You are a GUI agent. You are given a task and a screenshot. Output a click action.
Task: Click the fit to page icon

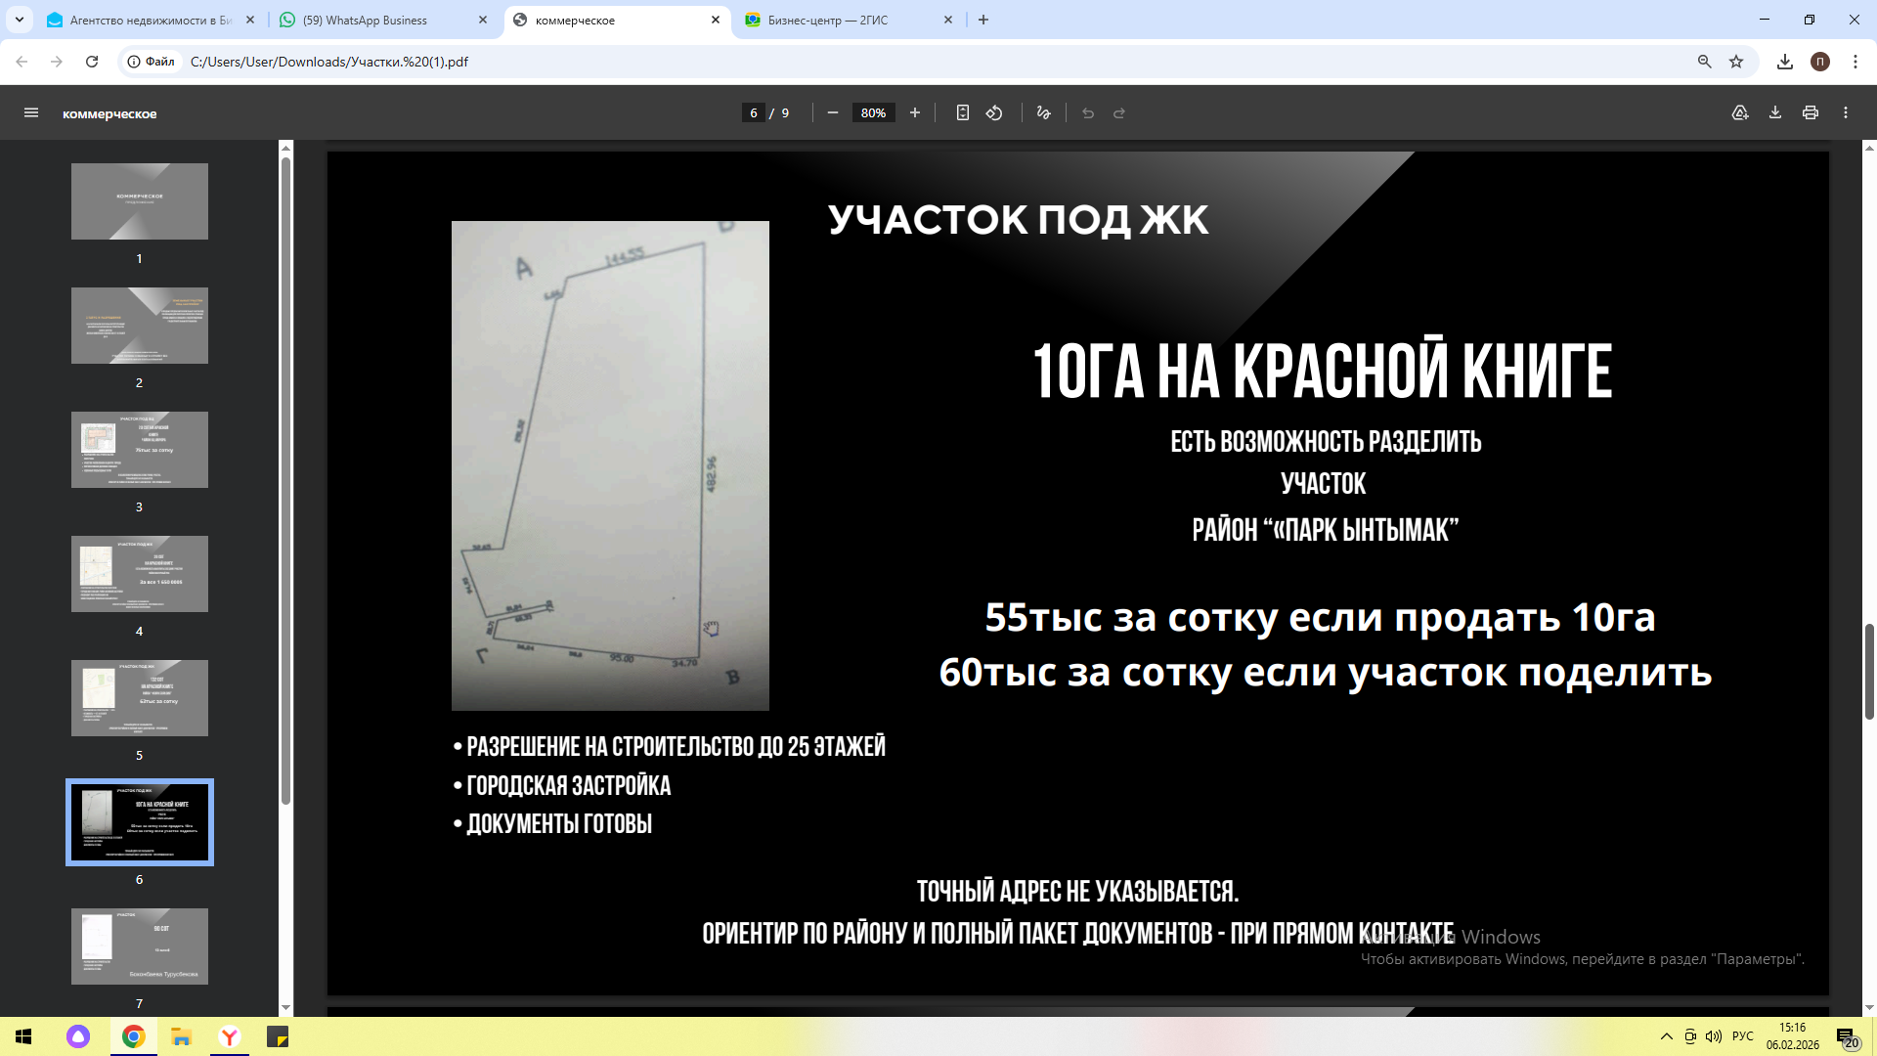click(962, 113)
